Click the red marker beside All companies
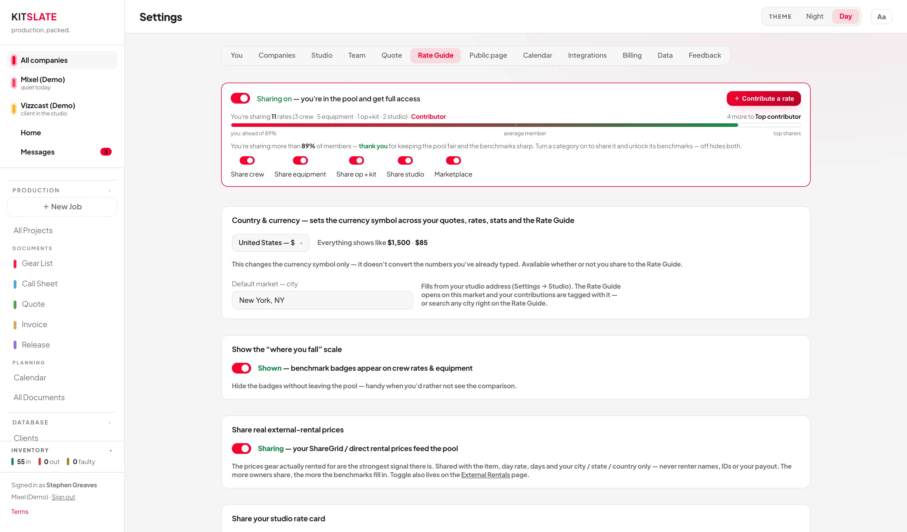The height and width of the screenshot is (532, 907). click(x=14, y=60)
